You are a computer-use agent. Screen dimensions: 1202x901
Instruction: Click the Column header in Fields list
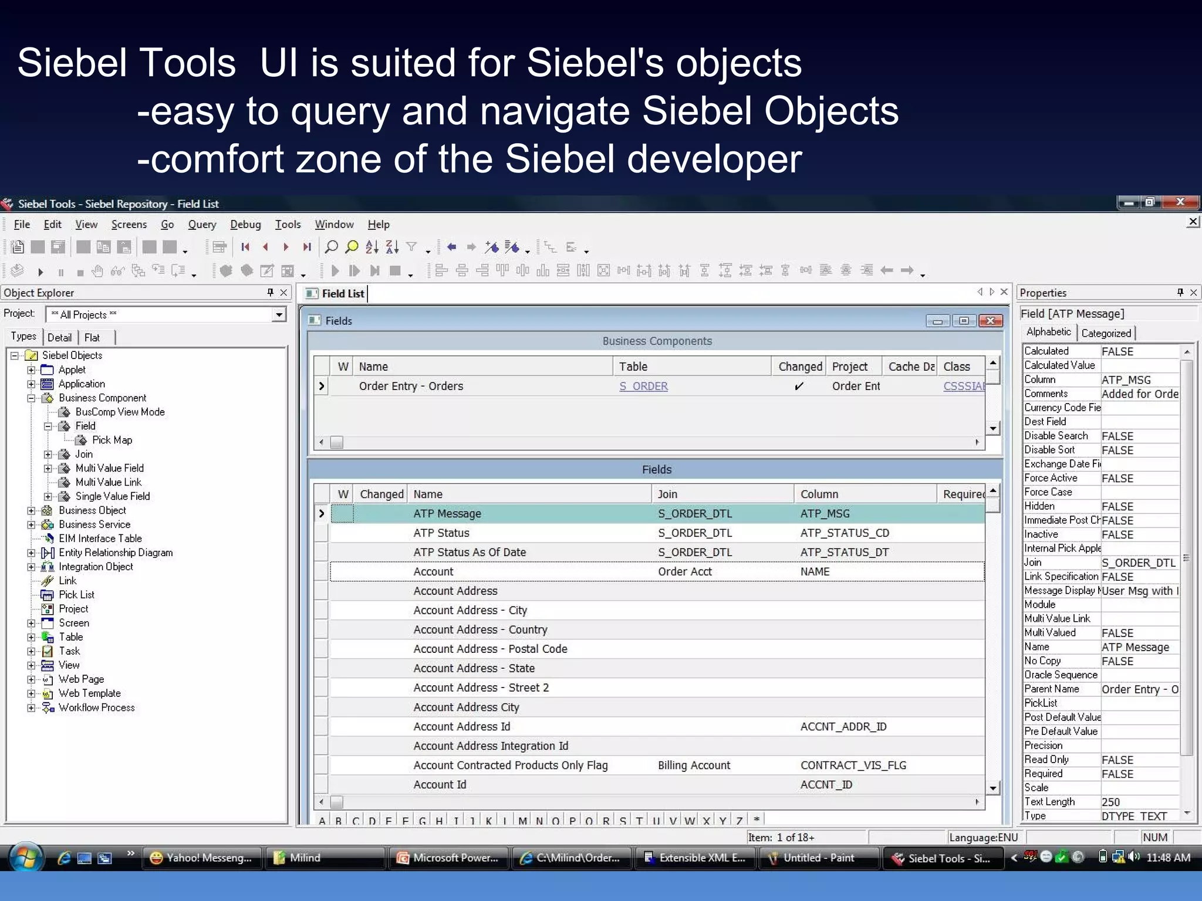tap(865, 494)
